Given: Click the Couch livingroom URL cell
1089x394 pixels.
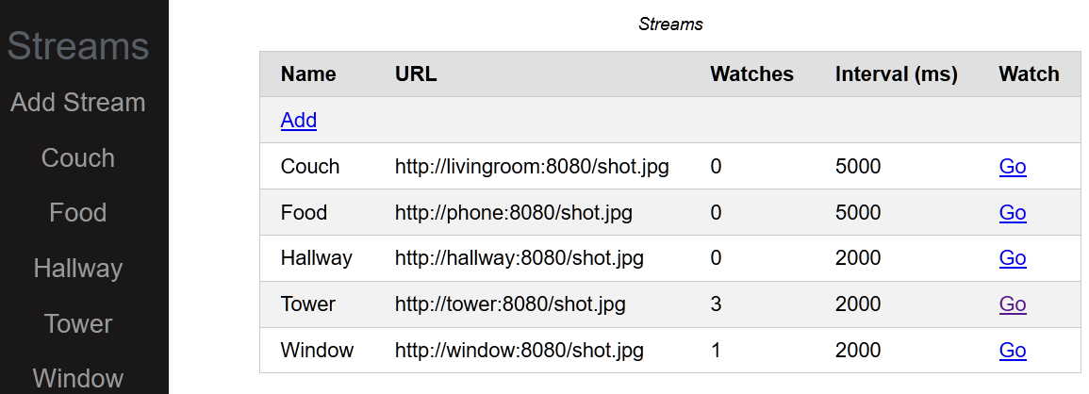Looking at the screenshot, I should (x=532, y=167).
